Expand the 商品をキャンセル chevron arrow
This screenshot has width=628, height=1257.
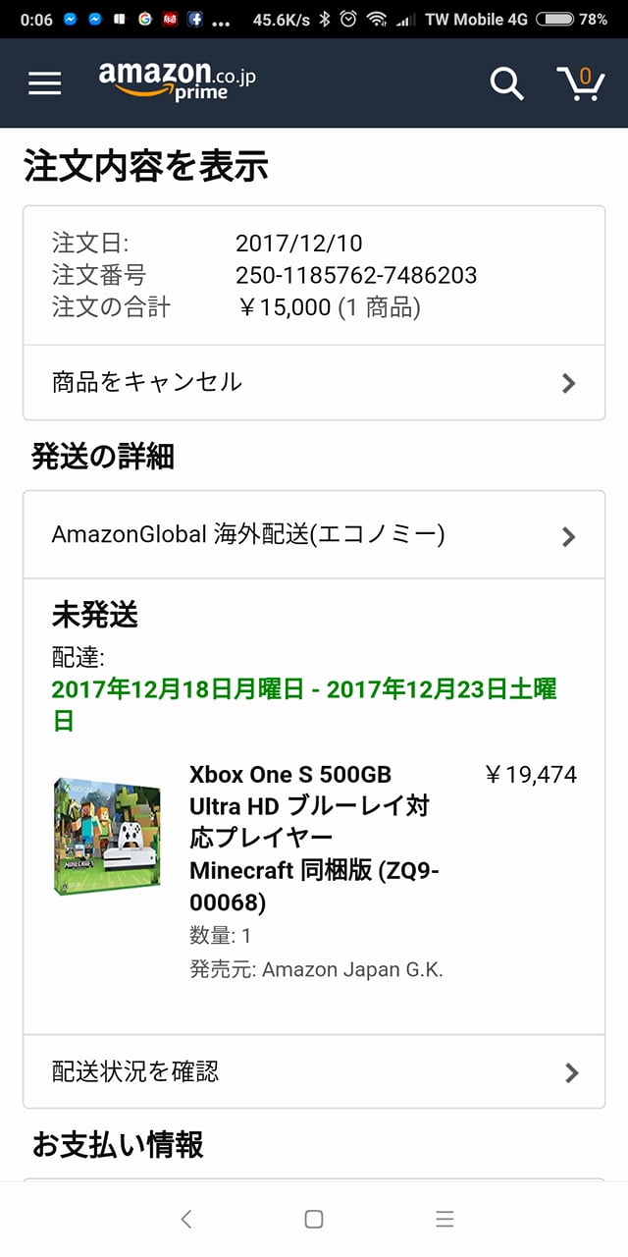[x=568, y=383]
